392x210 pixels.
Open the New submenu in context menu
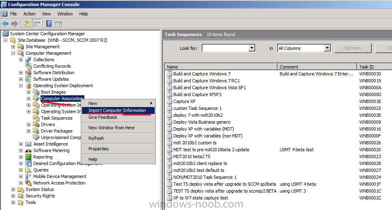[x=118, y=103]
